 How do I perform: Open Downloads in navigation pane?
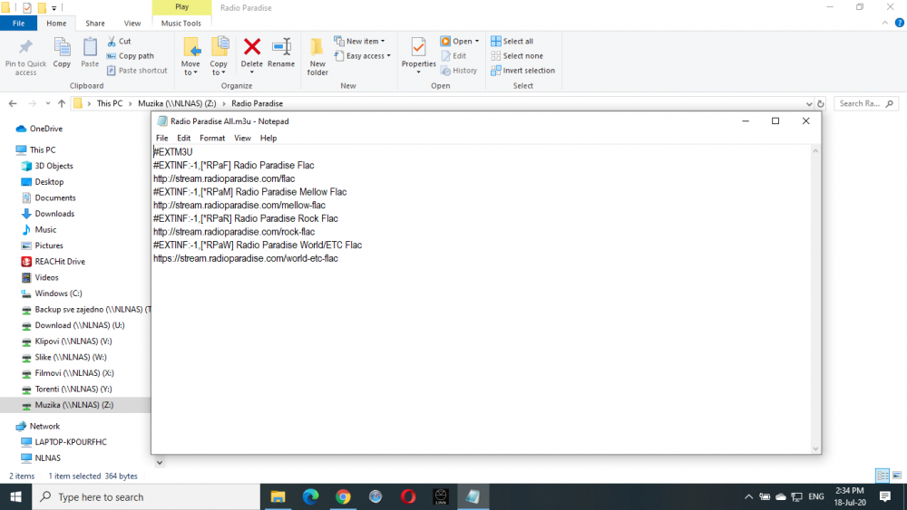48,214
